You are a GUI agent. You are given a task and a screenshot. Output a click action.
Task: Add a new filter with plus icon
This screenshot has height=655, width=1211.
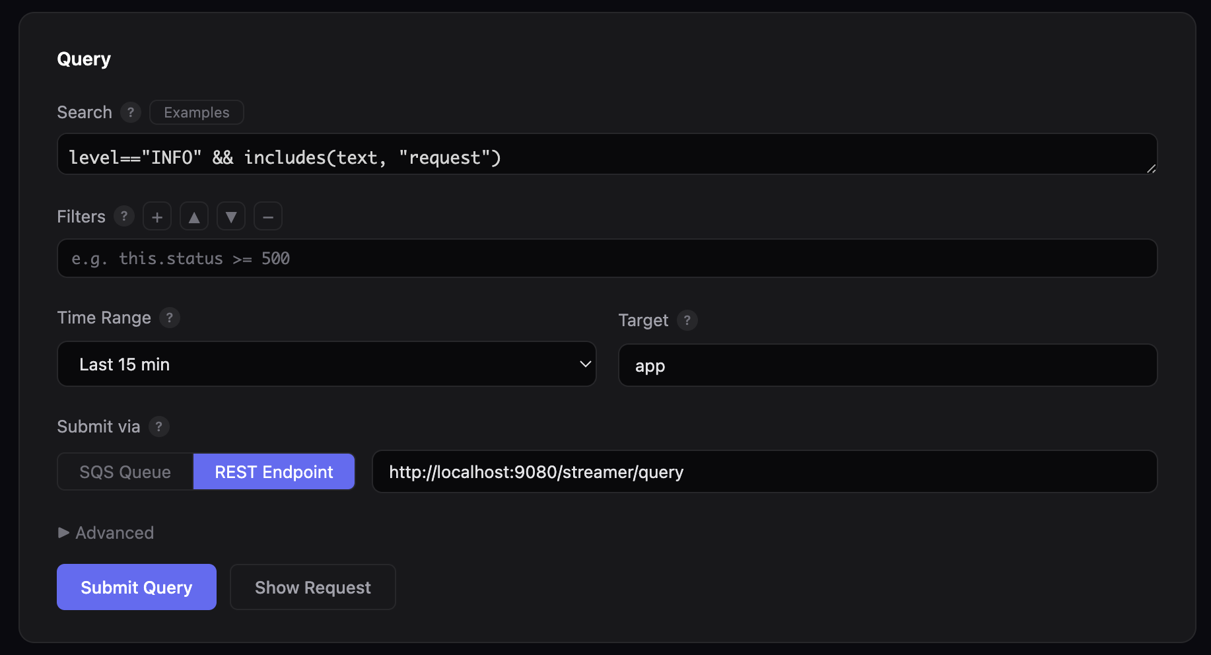tap(157, 217)
